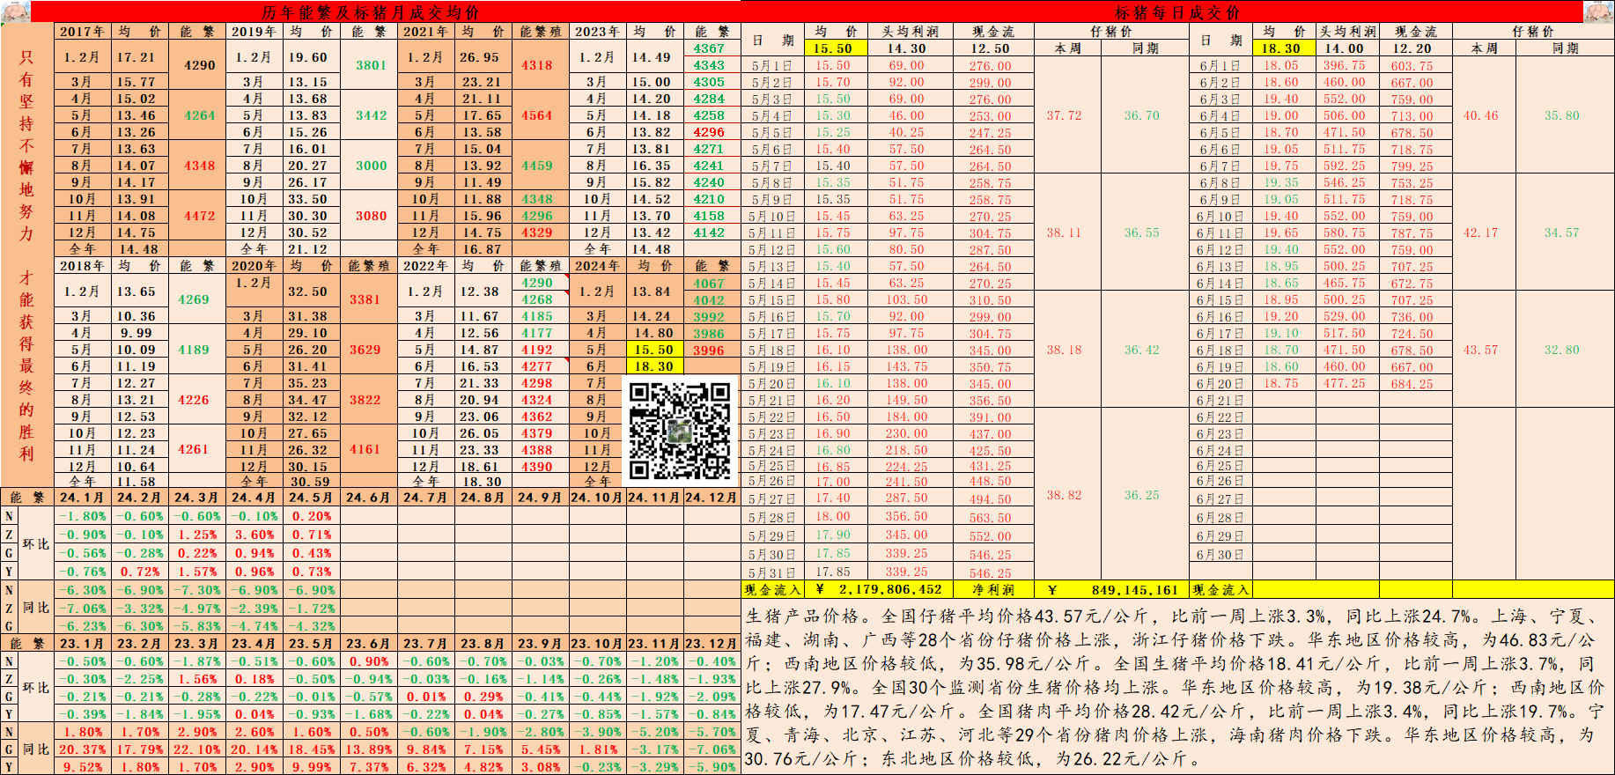Select the percentage cell 20.37%
The height and width of the screenshot is (775, 1615).
tap(82, 749)
